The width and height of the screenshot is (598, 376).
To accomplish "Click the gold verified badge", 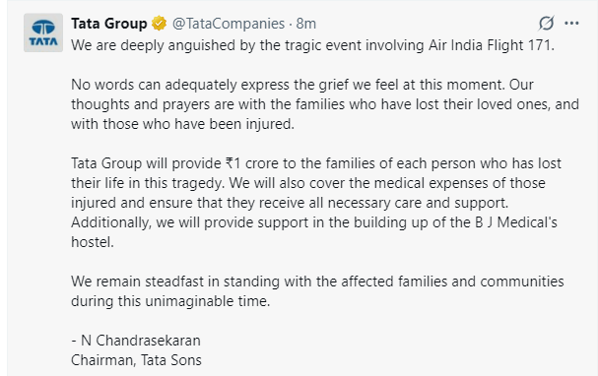I will (159, 24).
